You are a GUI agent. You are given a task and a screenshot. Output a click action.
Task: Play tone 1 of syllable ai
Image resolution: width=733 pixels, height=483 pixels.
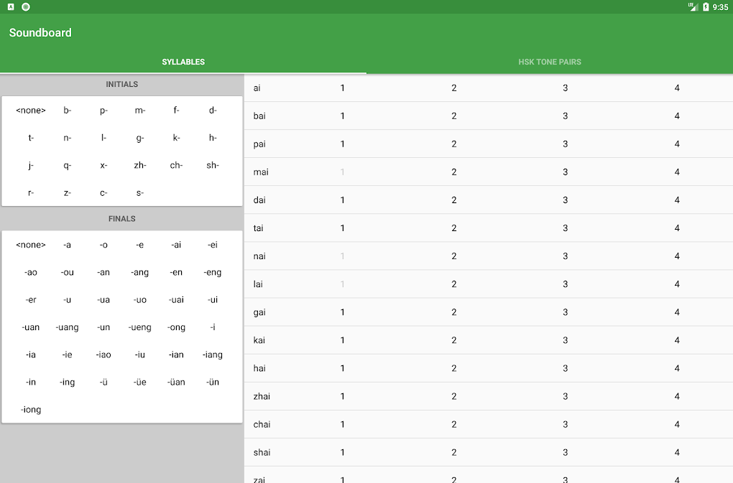click(342, 88)
